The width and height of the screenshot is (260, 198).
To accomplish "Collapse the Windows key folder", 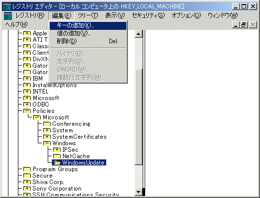I will click(x=47, y=143).
